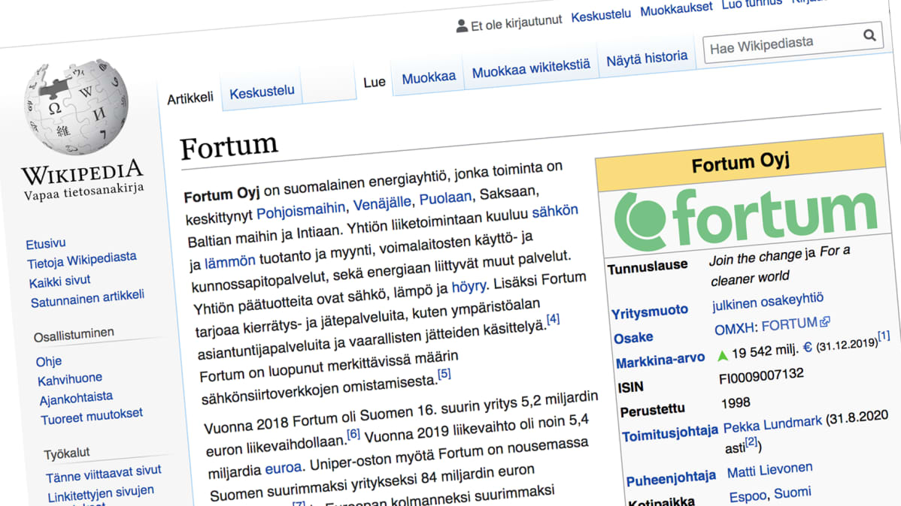Image resolution: width=901 pixels, height=506 pixels.
Task: Follow the Venäjälle article link
Action: [x=382, y=203]
